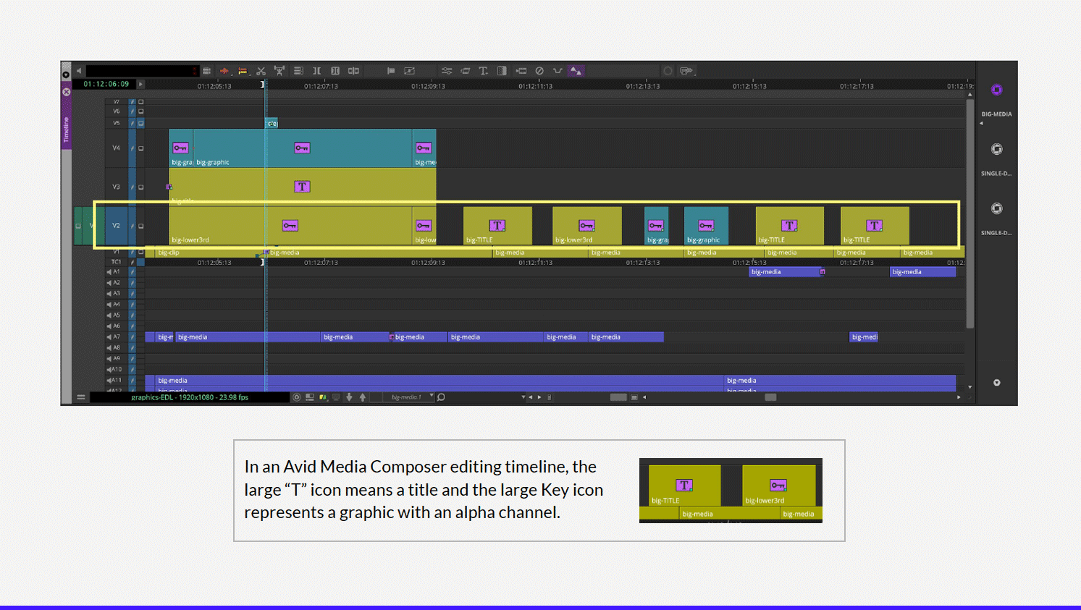Click the V5 small clip at playhead

click(272, 123)
